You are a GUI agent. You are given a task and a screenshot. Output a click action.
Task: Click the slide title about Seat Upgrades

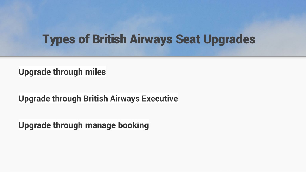click(149, 39)
